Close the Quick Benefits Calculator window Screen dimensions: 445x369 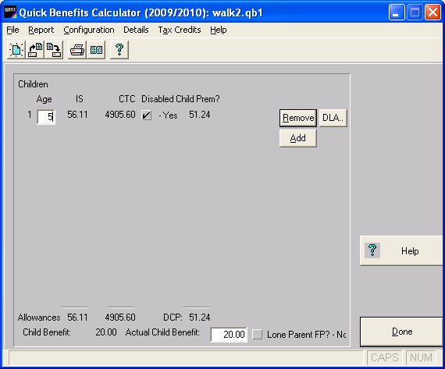coord(433,12)
